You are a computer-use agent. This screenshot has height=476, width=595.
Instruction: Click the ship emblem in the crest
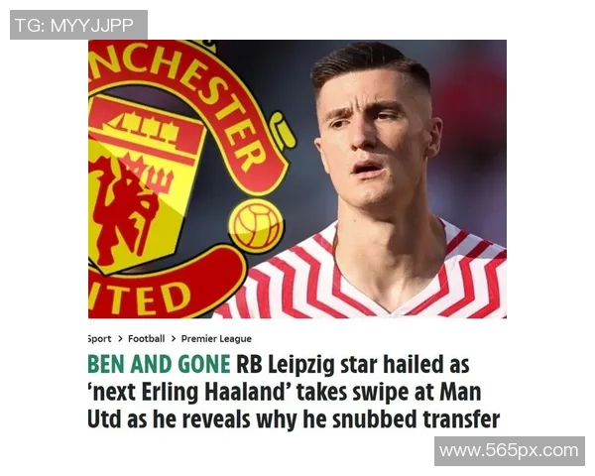(144, 126)
